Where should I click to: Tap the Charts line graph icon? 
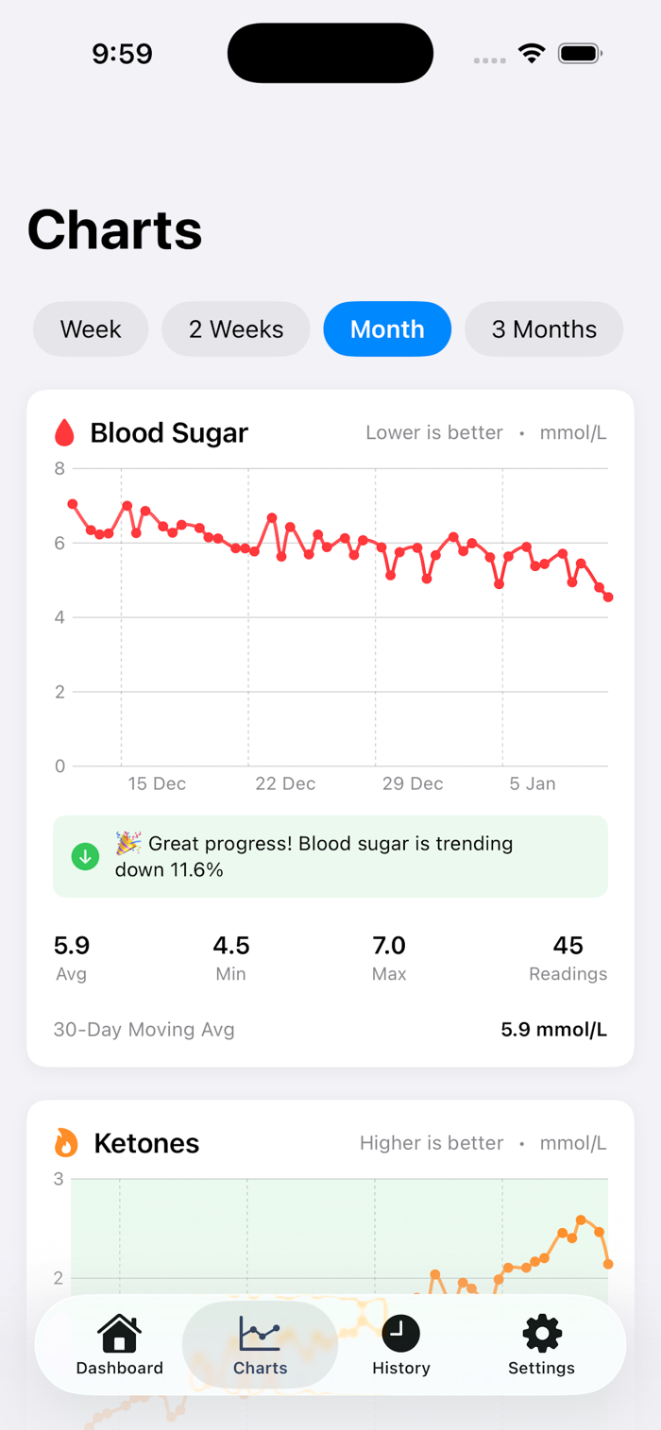(x=260, y=1333)
